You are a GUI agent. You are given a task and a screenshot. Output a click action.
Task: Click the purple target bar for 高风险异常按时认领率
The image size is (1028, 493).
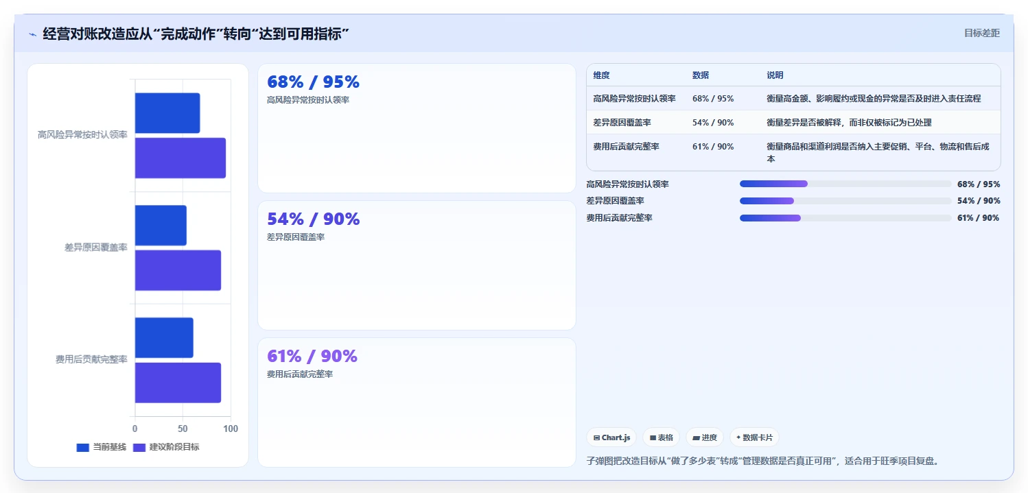[x=180, y=158]
